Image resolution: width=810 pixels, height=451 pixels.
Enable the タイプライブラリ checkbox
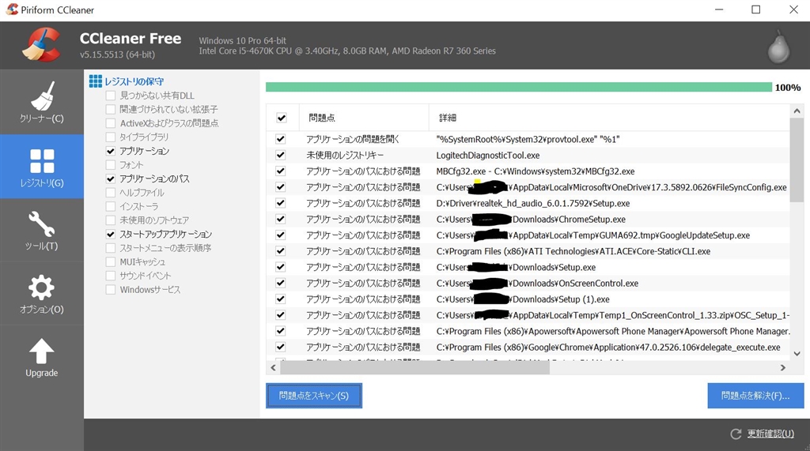coord(111,137)
